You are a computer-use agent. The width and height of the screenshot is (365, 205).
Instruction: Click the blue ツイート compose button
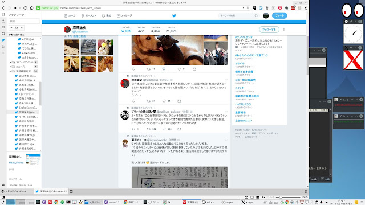(279, 15)
